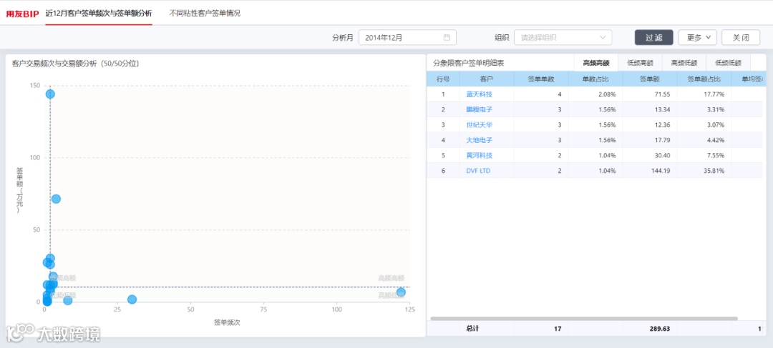Open customer link 蓝天科技
The height and width of the screenshot is (348, 773).
479,94
